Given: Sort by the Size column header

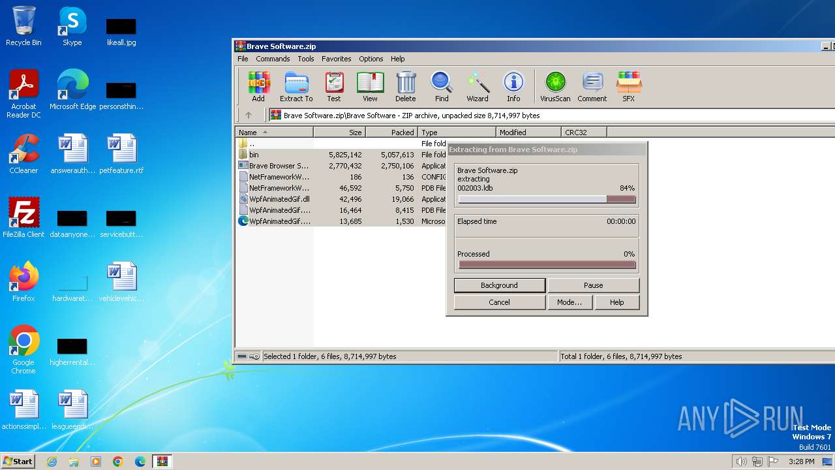Looking at the screenshot, I should coord(339,132).
